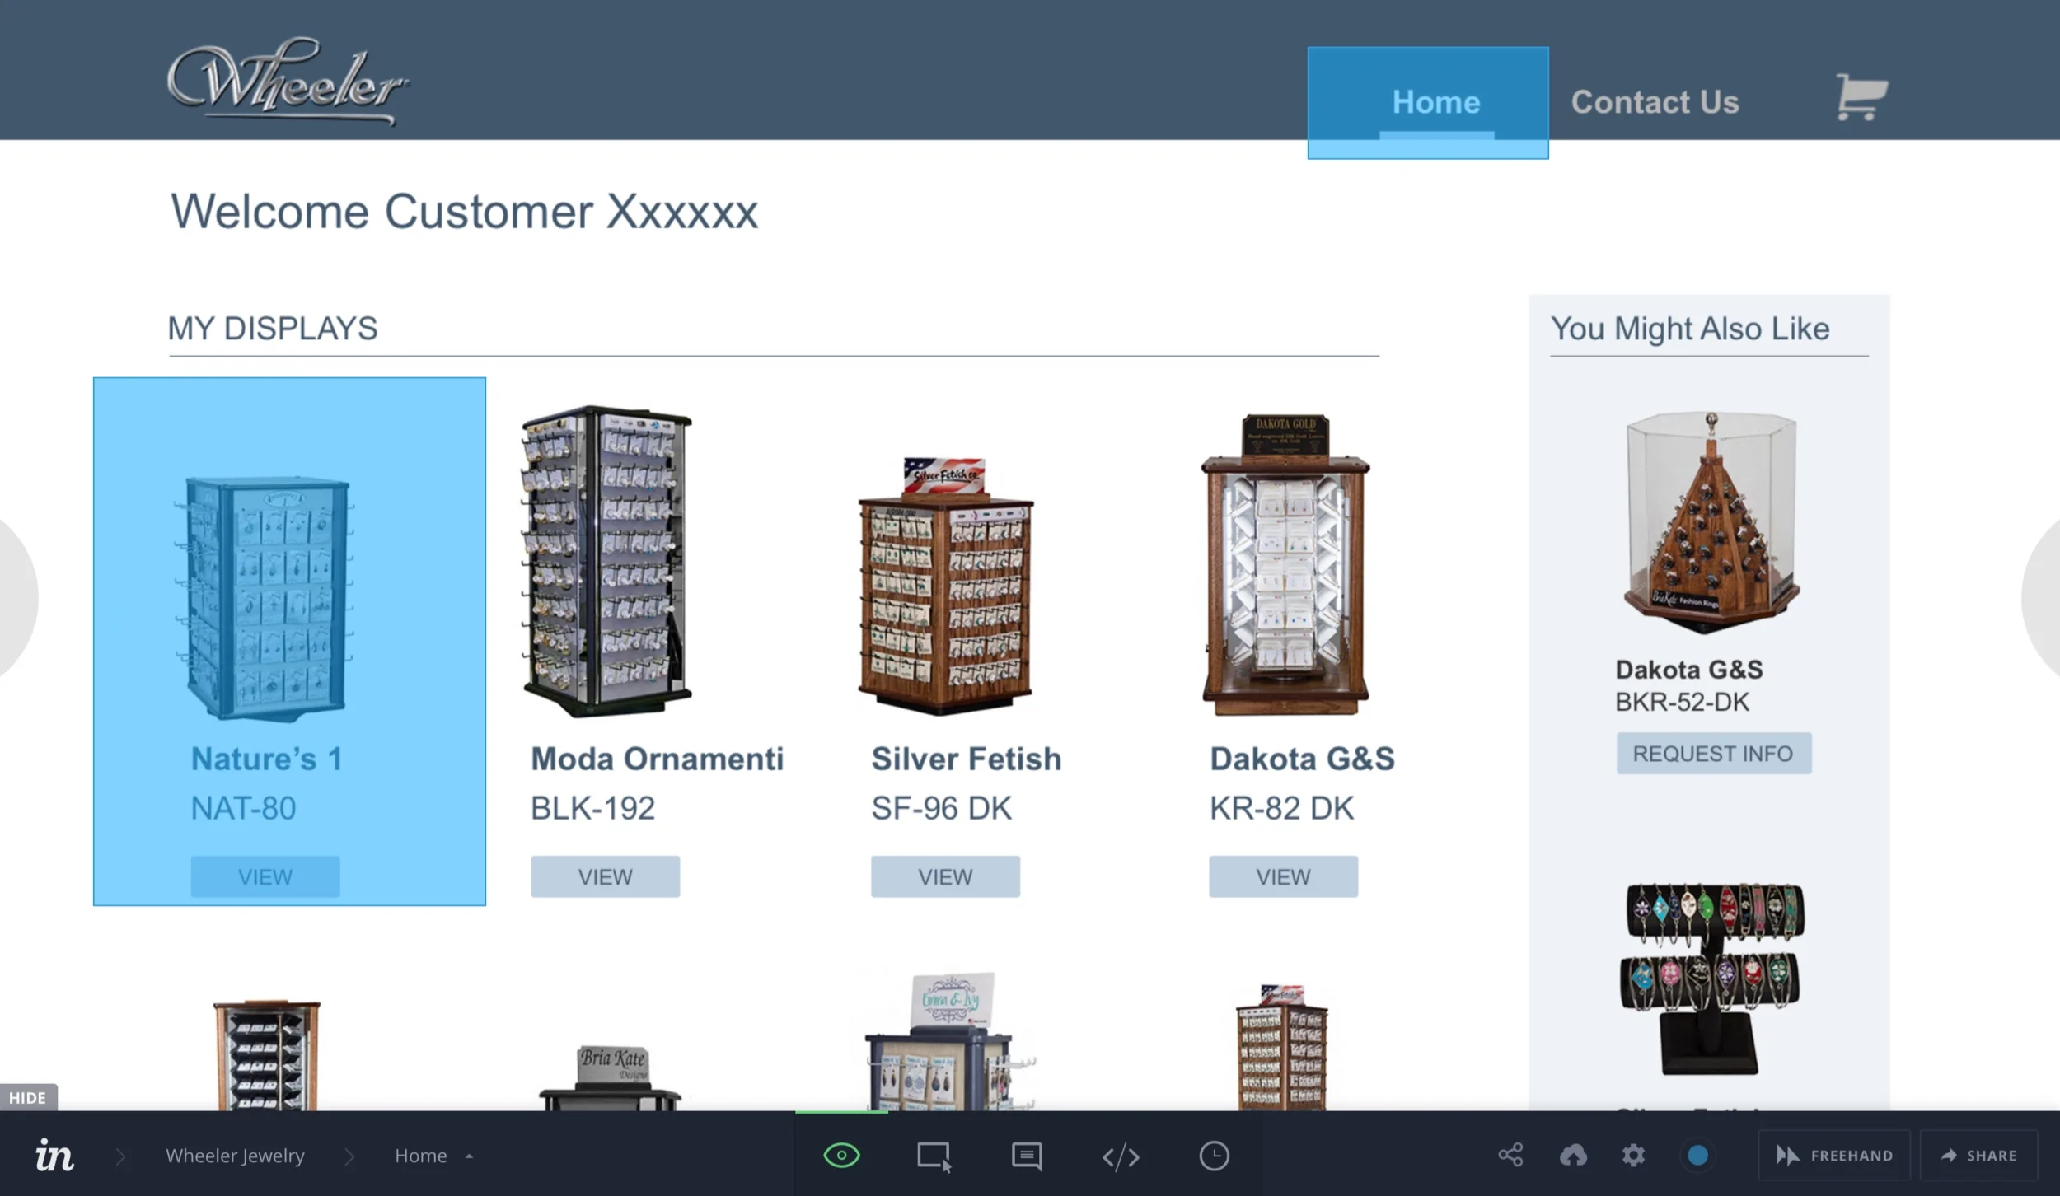The height and width of the screenshot is (1196, 2060).
Task: Click the cloud upload icon
Action: pos(1573,1156)
